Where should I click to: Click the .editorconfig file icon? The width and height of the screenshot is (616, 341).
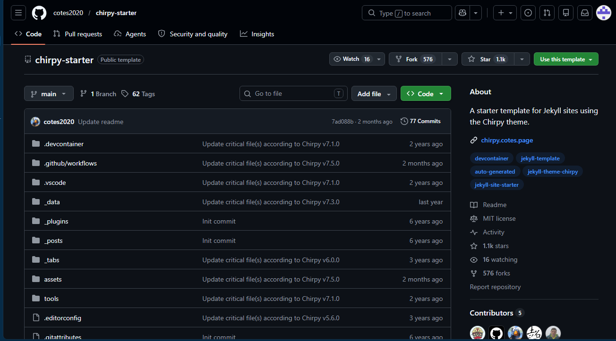point(36,318)
